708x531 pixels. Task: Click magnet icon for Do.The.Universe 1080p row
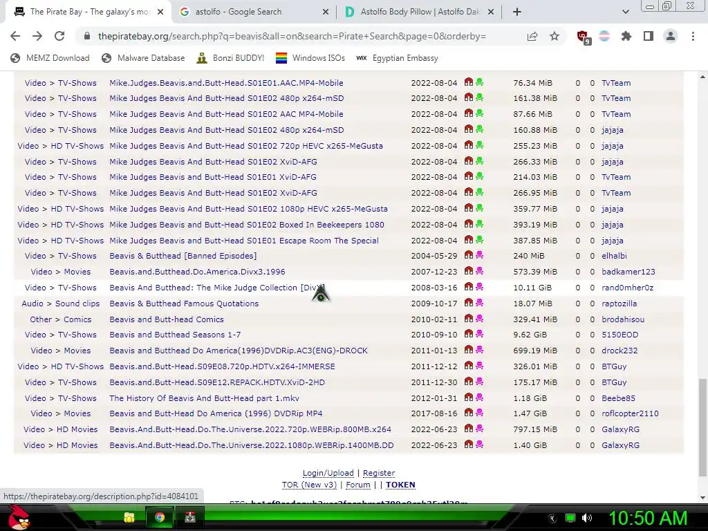pos(469,445)
